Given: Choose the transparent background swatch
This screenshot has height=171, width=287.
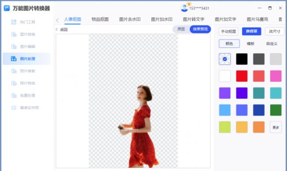Looking at the screenshot, I should click(225, 59).
